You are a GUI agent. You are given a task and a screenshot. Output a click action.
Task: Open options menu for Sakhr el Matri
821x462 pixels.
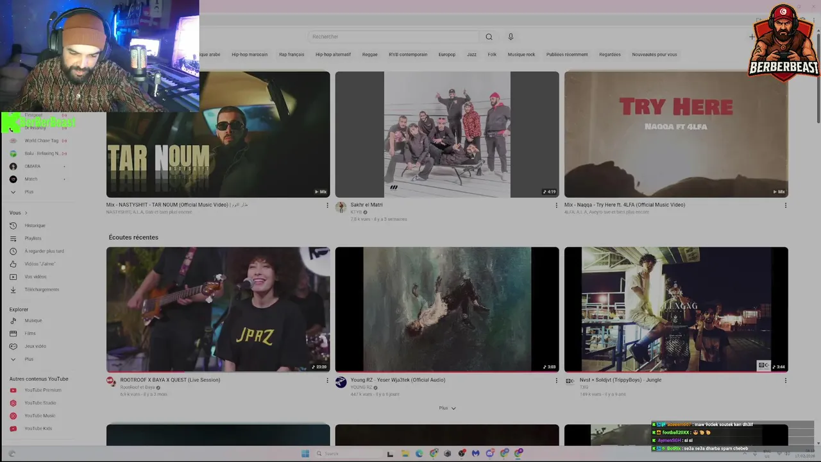coord(556,205)
